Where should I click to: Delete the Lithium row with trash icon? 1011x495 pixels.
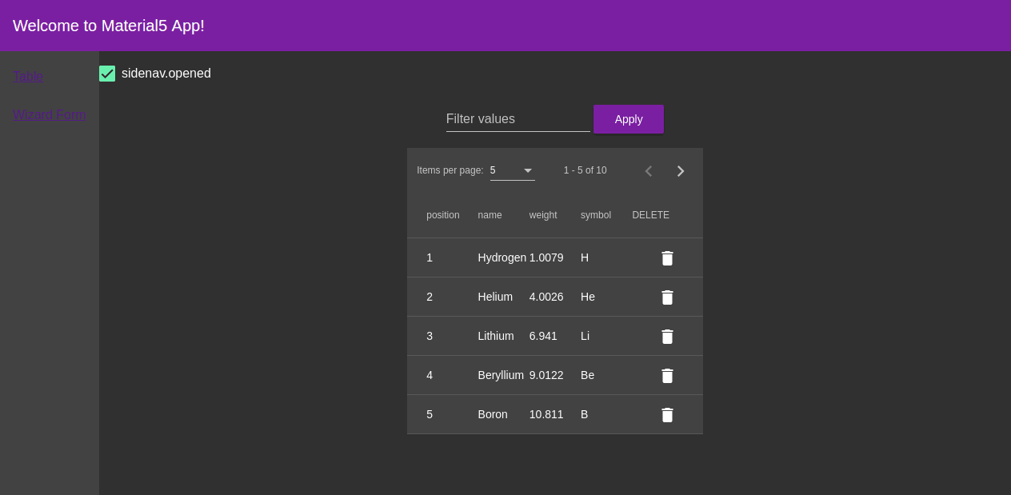coord(667,337)
